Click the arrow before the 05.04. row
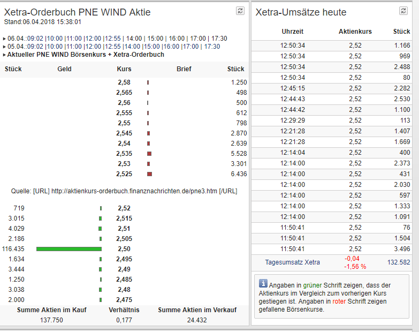 (4, 47)
